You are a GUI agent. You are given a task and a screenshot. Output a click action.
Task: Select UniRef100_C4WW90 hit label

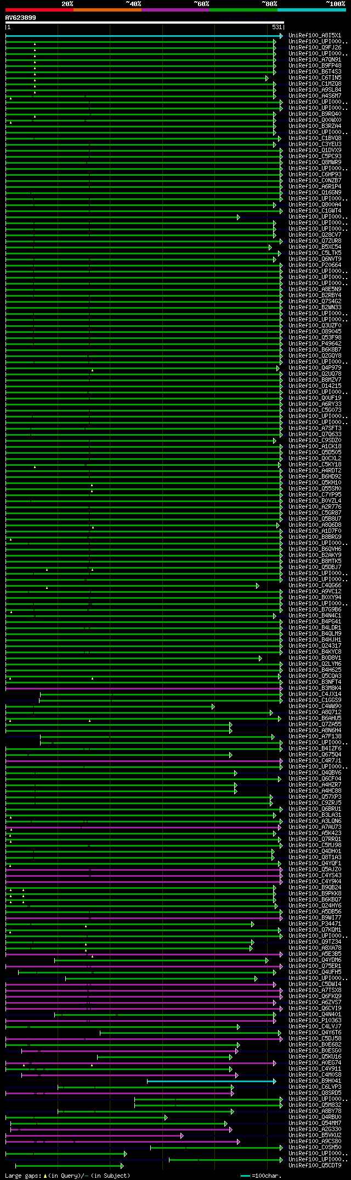(315, 706)
